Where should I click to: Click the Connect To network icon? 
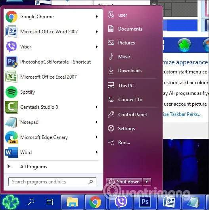click(x=111, y=99)
